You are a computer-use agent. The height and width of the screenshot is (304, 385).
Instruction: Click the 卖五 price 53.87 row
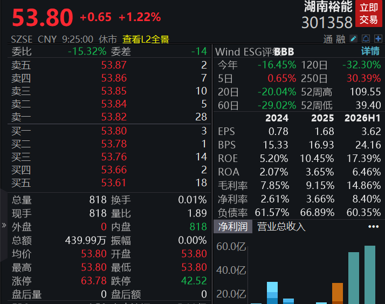[109, 65]
